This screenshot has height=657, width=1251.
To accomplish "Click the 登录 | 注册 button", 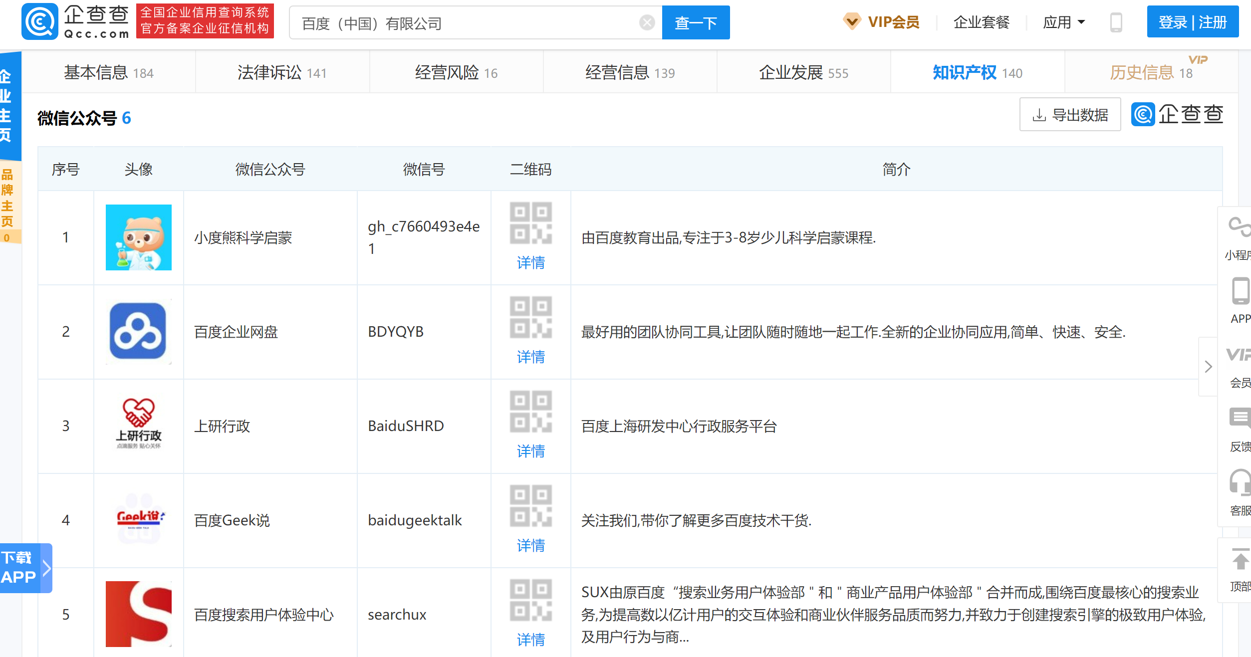I will click(1192, 22).
